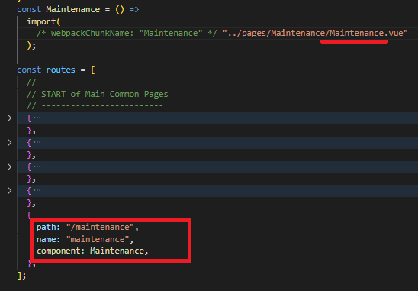The image size is (418, 291).
Task: Expand the first collapsed route object chevron
Action: 10,118
